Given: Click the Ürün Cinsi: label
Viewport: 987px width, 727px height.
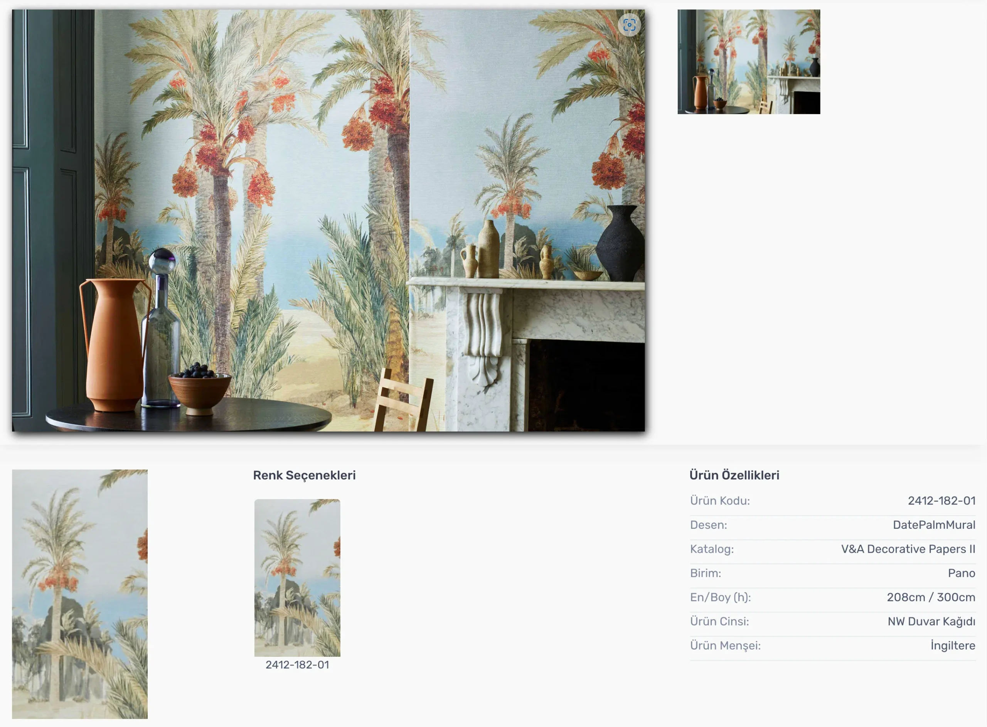Looking at the screenshot, I should point(719,622).
